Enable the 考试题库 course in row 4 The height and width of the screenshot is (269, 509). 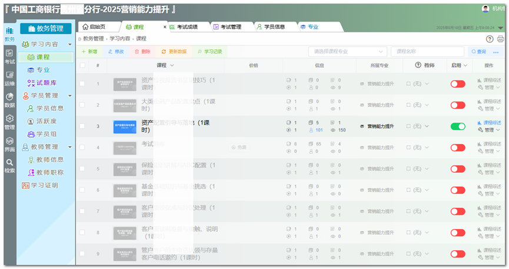(458, 148)
